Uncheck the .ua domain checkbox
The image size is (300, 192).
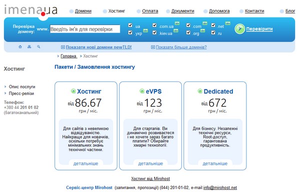tap(130, 25)
